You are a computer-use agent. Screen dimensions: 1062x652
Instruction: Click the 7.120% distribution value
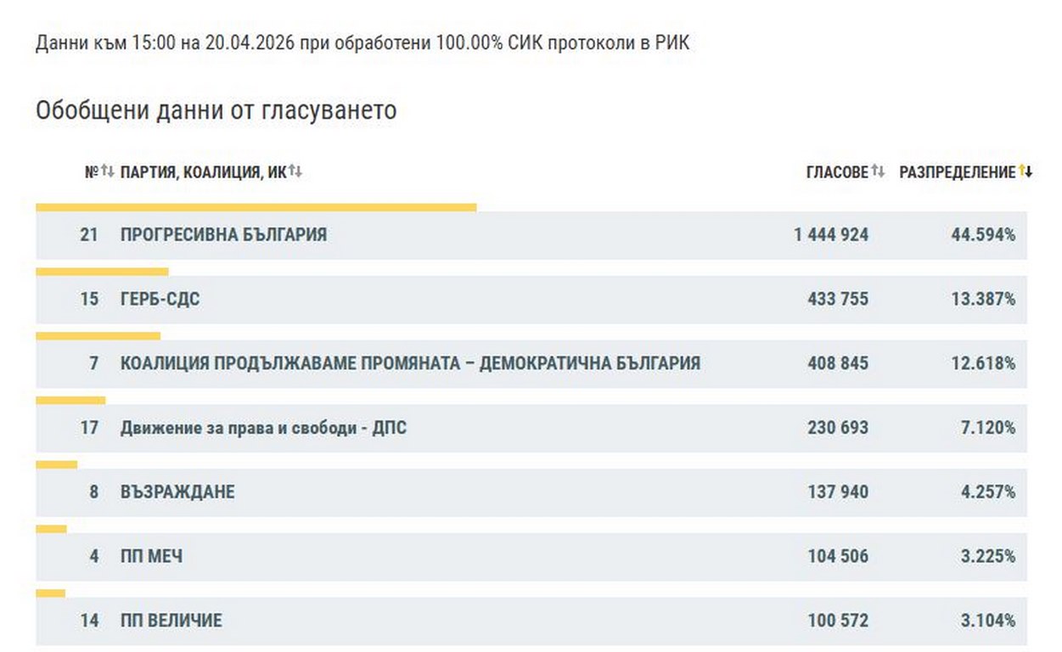[987, 428]
